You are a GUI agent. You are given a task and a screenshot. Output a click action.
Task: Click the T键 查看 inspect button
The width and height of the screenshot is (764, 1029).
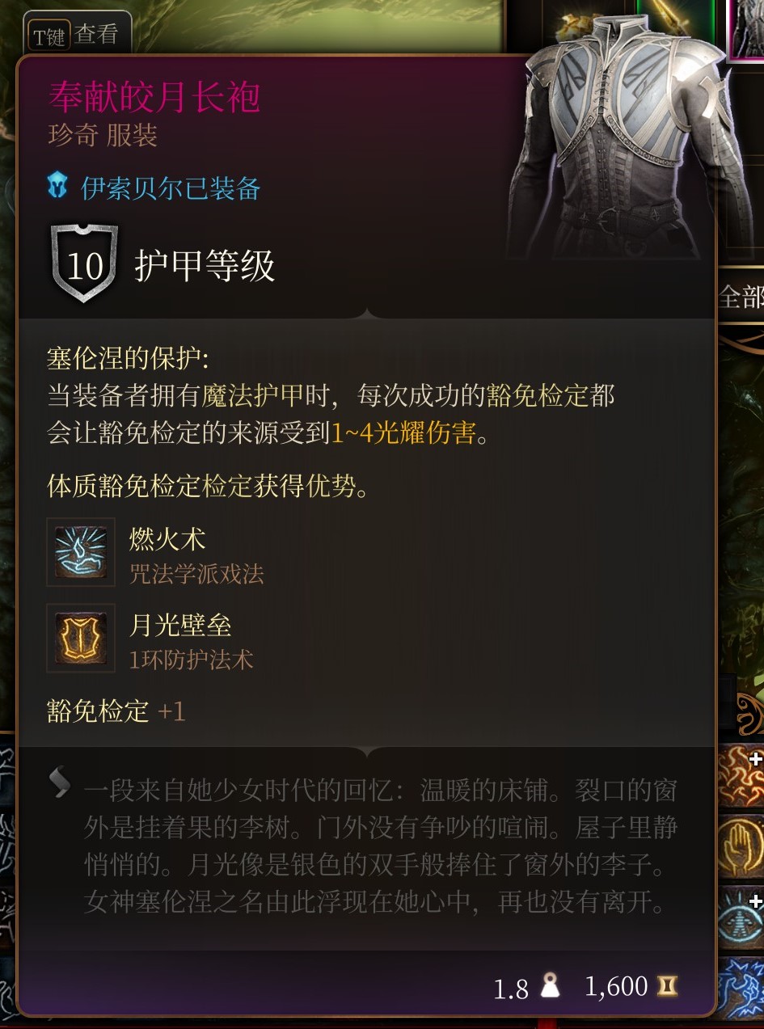(x=77, y=35)
